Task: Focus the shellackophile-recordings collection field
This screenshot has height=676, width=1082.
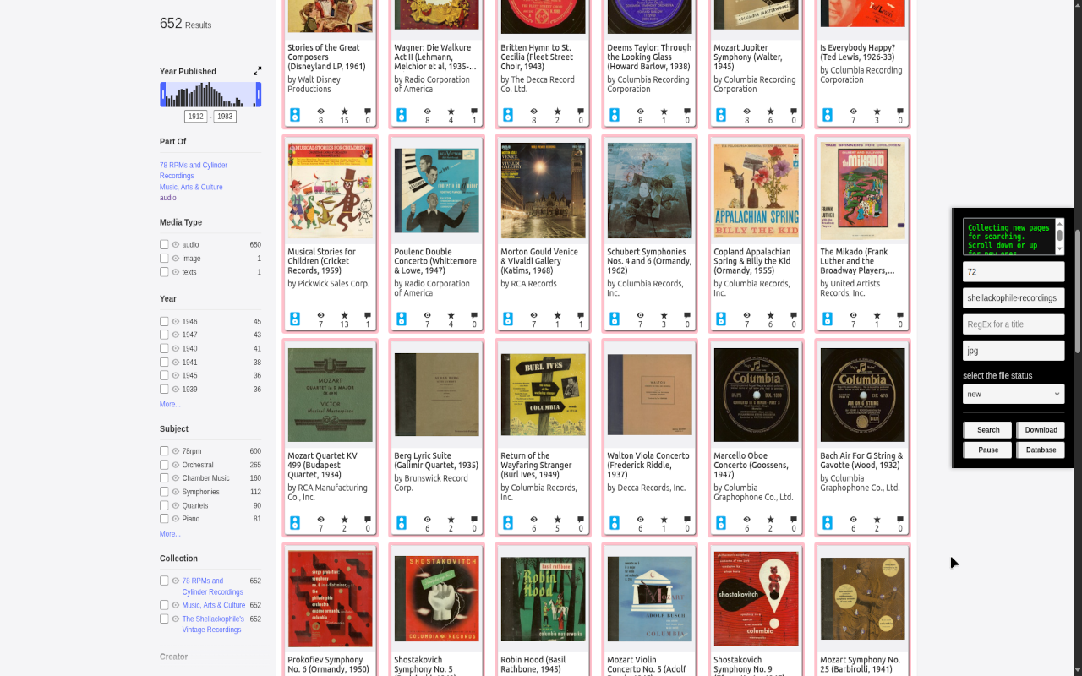Action: click(x=1014, y=297)
